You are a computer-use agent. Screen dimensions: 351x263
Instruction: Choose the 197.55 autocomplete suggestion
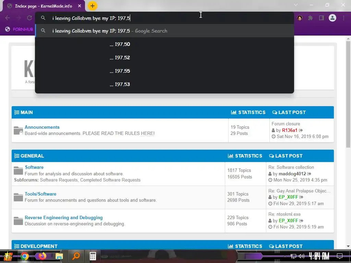point(164,71)
